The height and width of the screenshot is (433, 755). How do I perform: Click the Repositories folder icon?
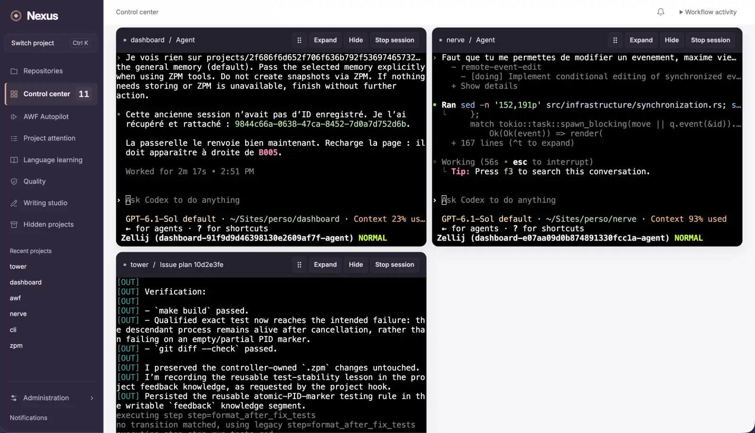click(14, 71)
